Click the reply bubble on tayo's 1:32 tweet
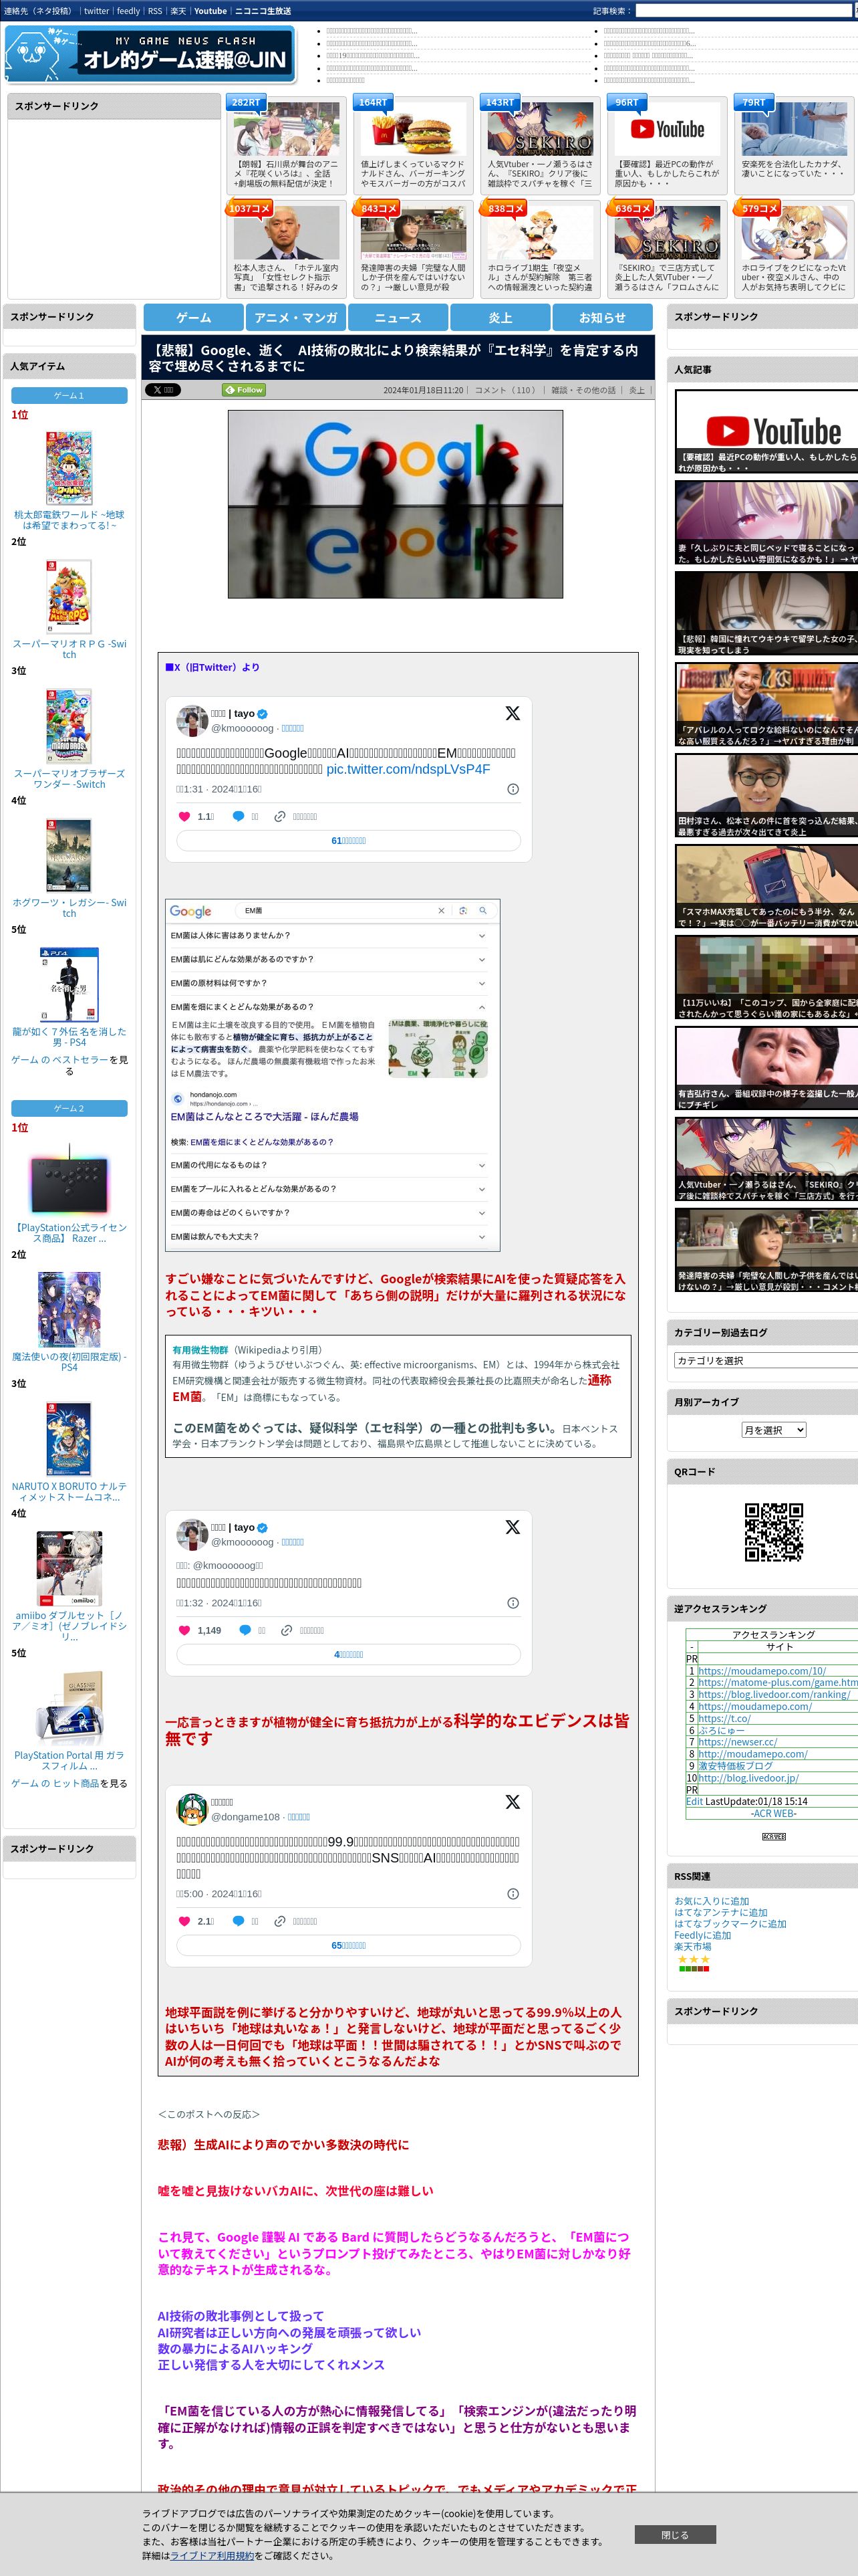 (245, 1630)
